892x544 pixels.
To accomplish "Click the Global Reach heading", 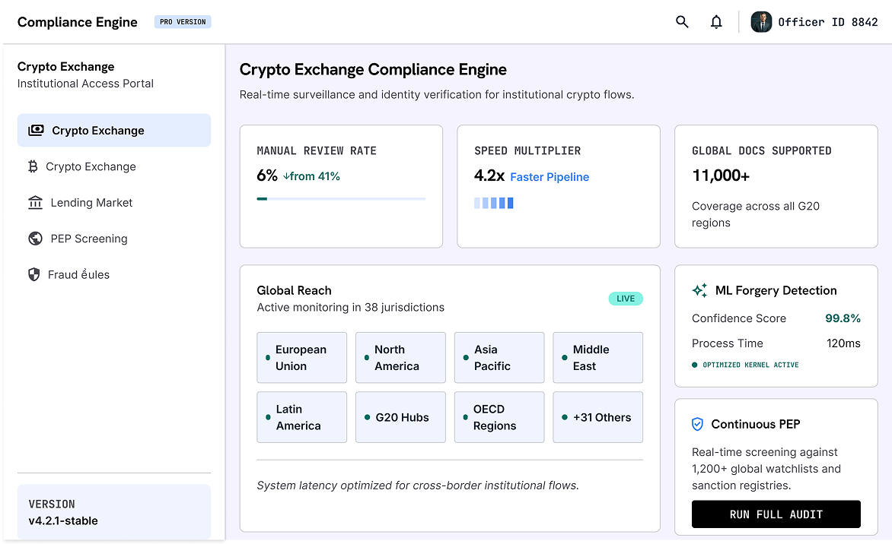I will pos(294,290).
